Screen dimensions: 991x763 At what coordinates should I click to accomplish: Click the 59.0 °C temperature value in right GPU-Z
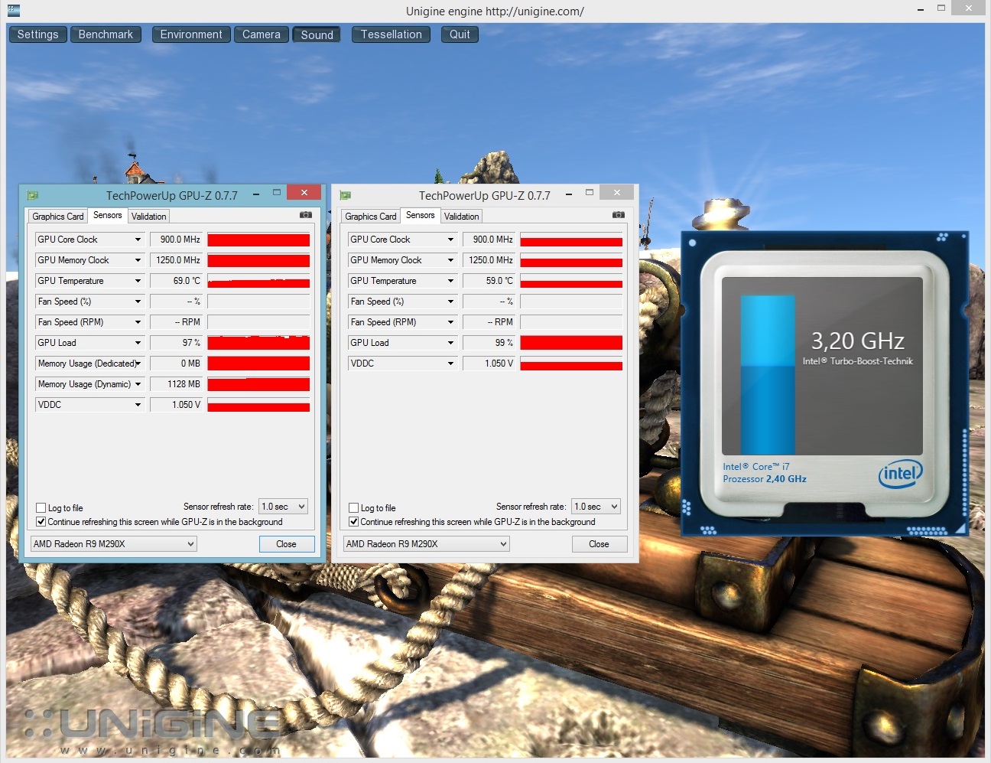(x=489, y=281)
